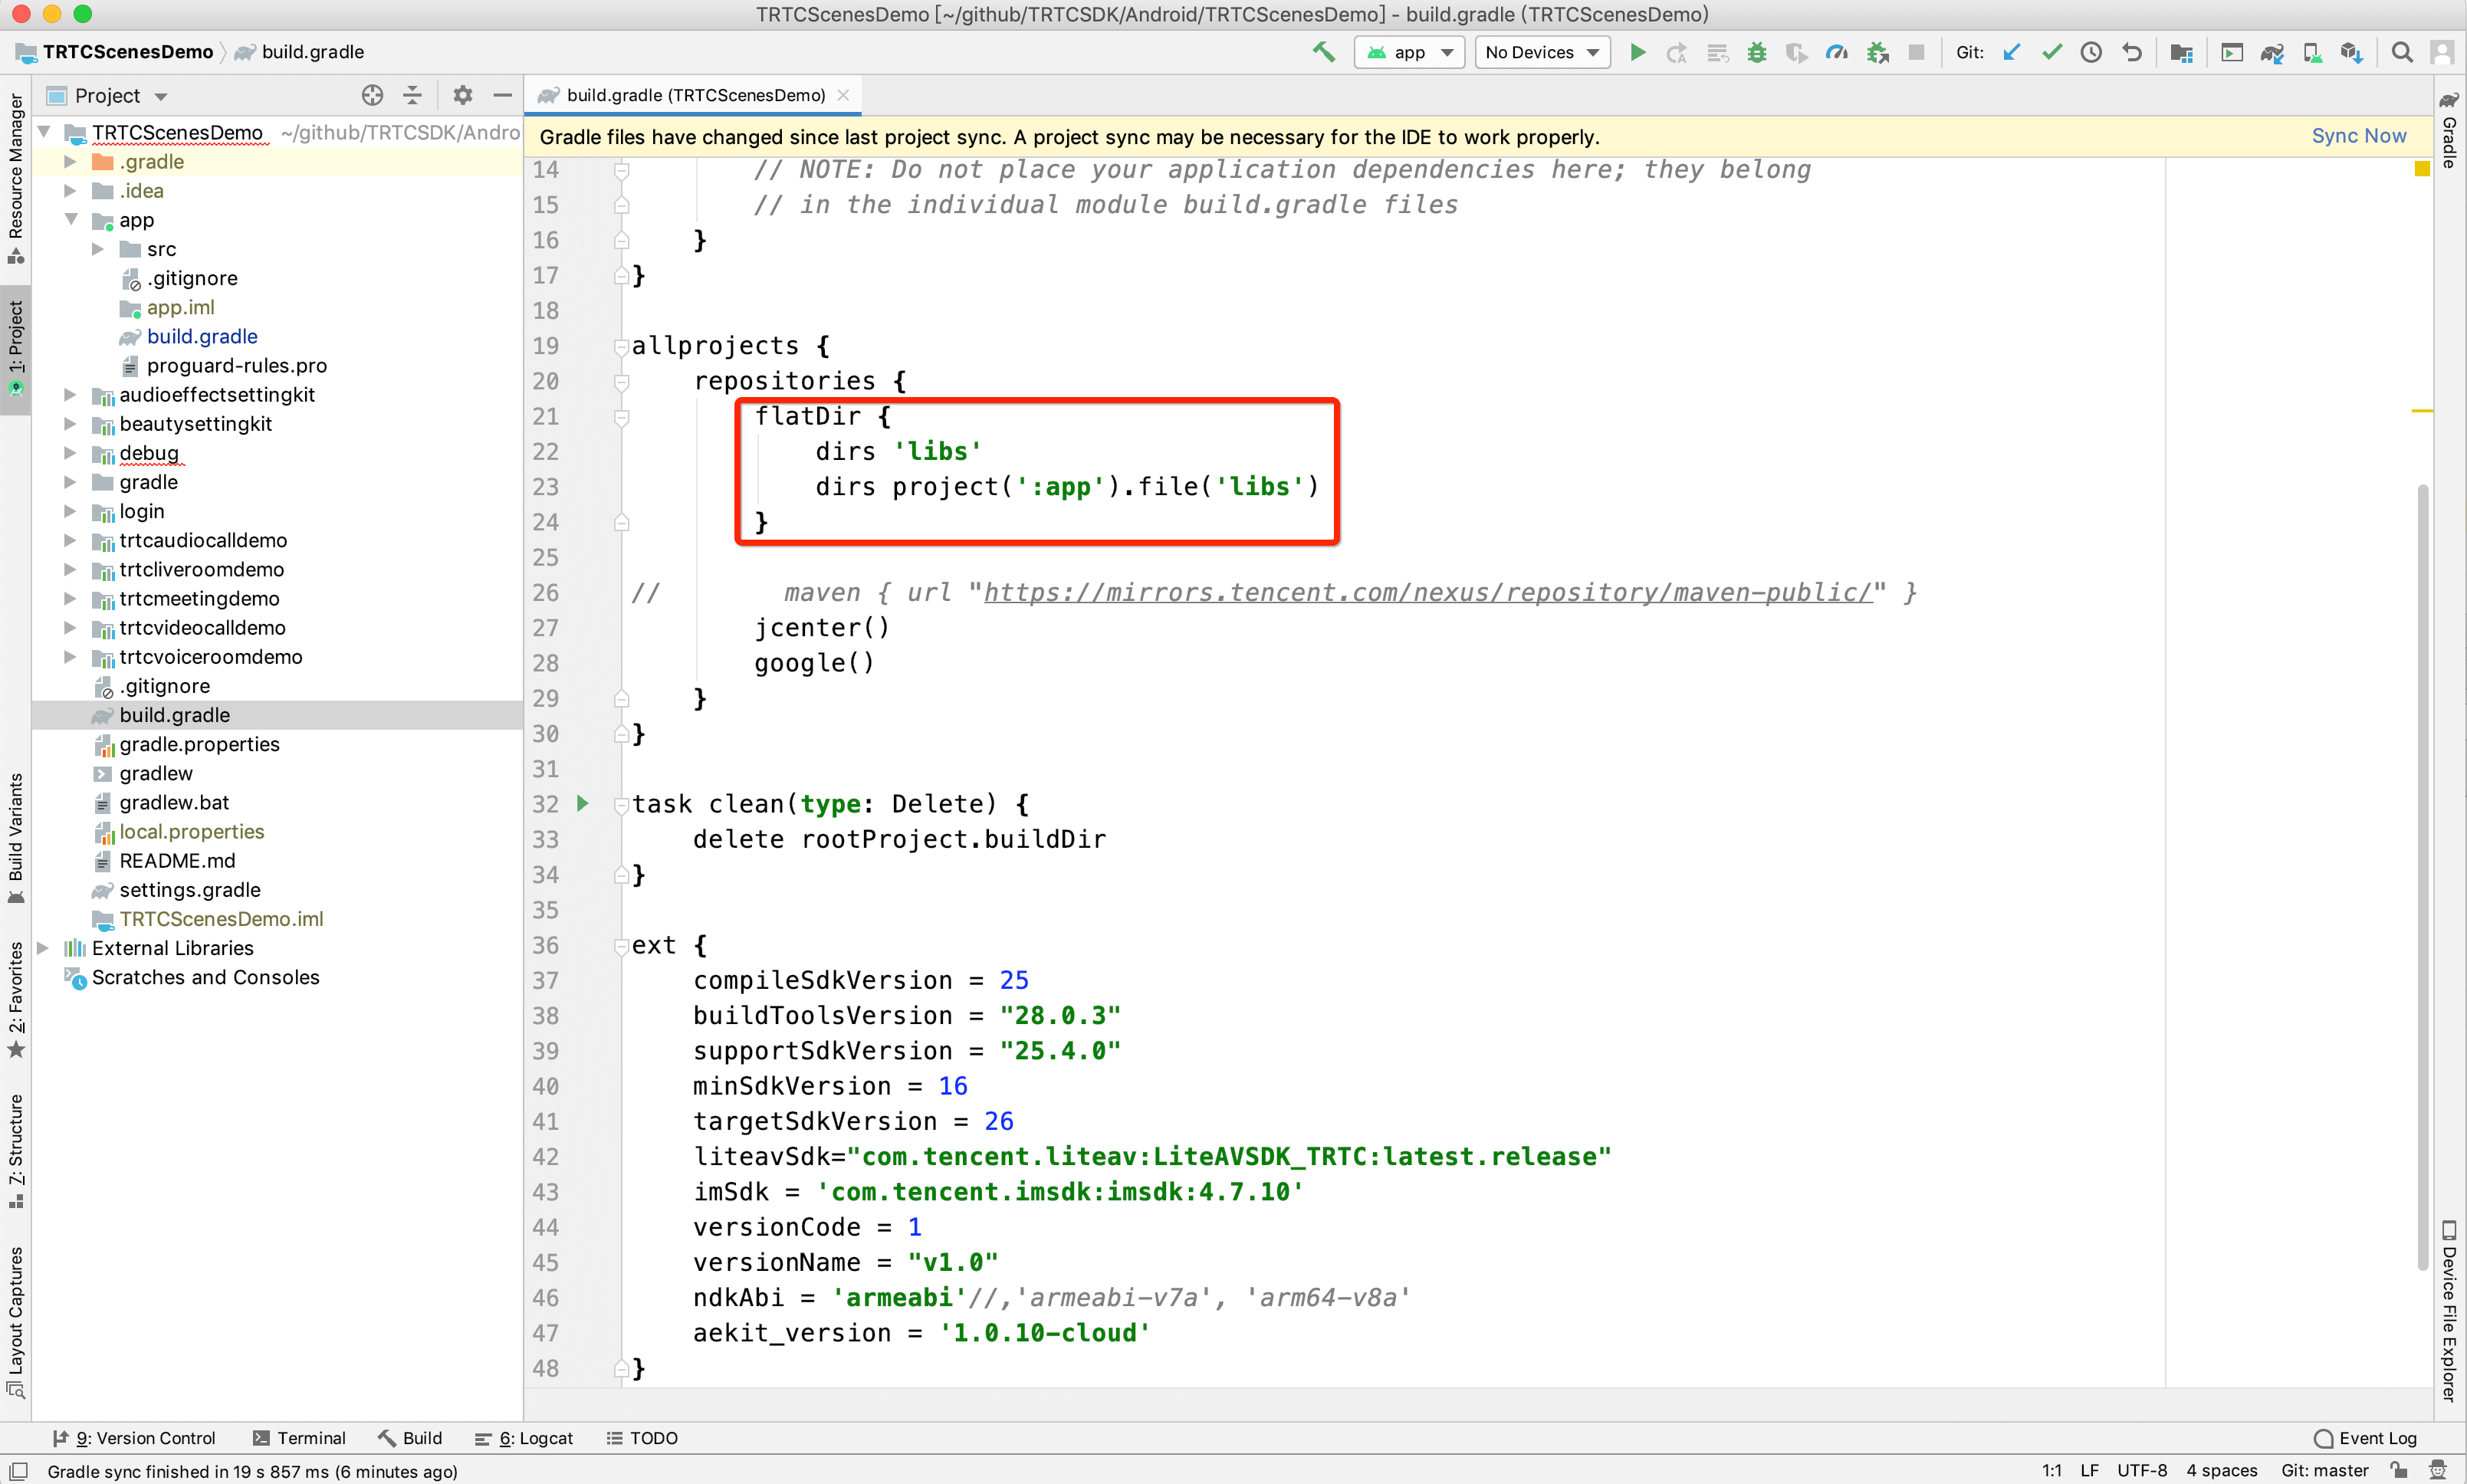Screen dimensions: 2467x1484
Task: Open the Project panel gear settings
Action: pyautogui.click(x=462, y=95)
